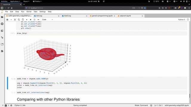Interrupt the kernel with the stop icon

point(30,20)
